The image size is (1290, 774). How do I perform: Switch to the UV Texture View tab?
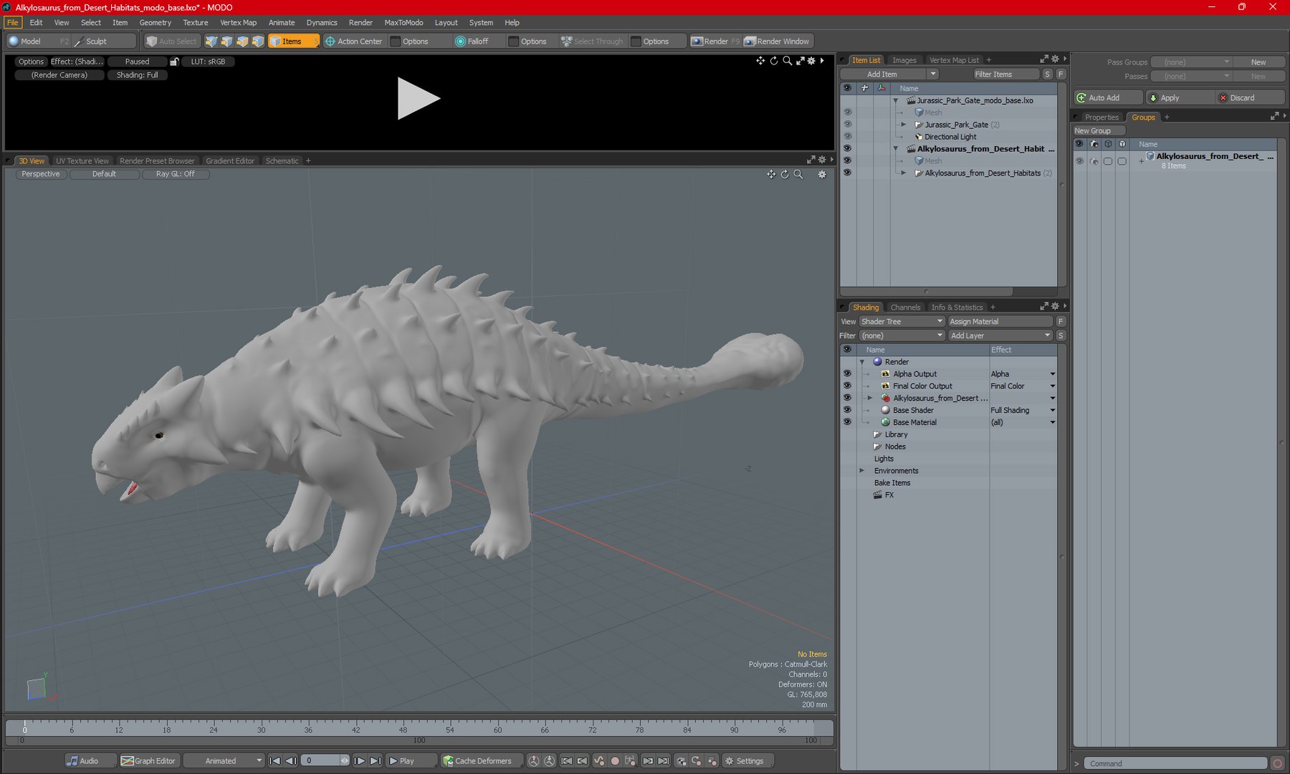tap(82, 161)
